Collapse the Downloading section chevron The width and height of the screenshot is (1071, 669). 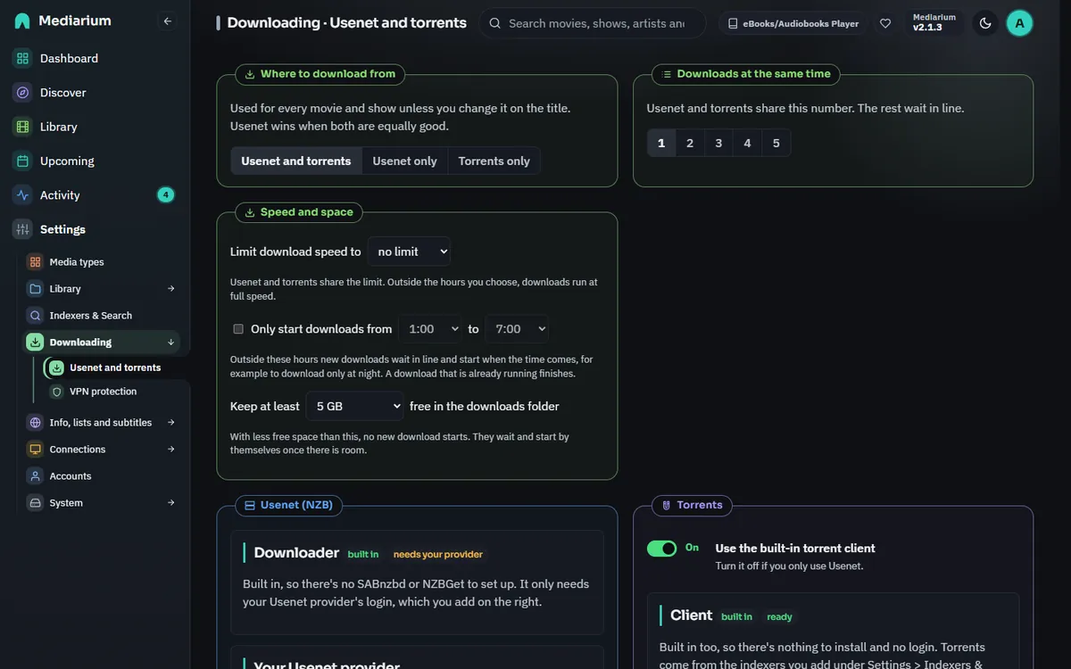(170, 343)
